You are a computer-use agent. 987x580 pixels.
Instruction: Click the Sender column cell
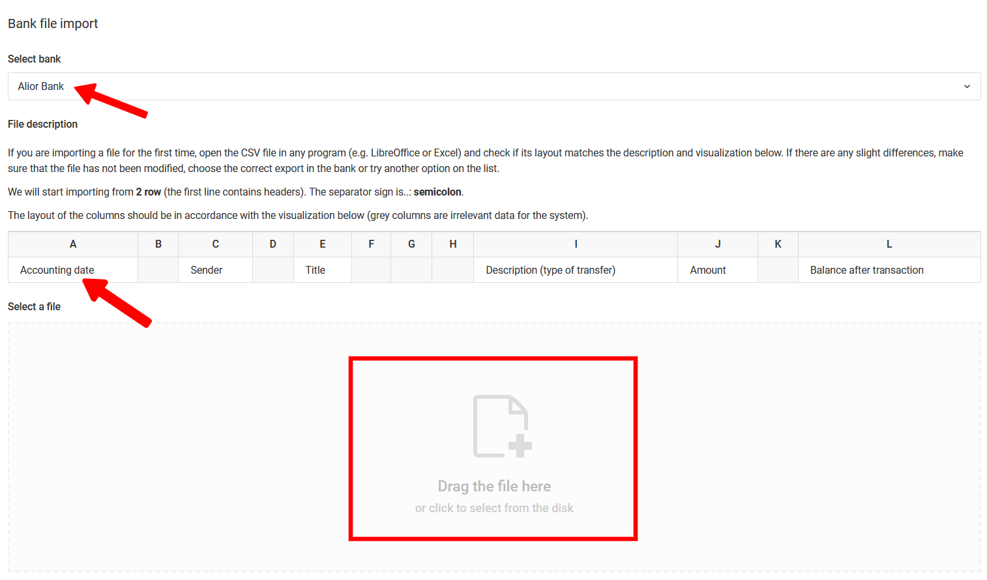(207, 270)
